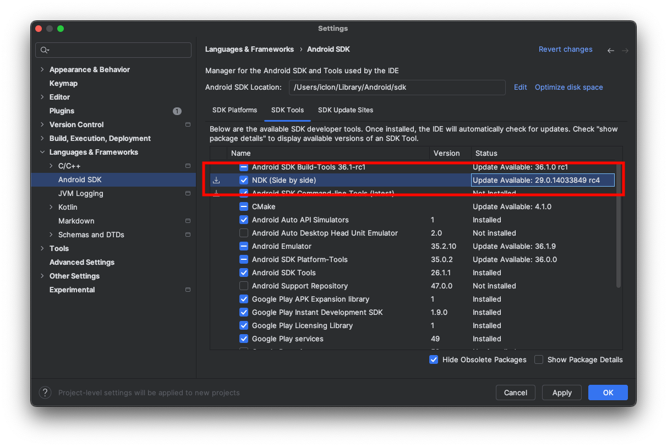Click the forward navigation arrow
Viewport: 667px width, 447px height.
pos(625,50)
